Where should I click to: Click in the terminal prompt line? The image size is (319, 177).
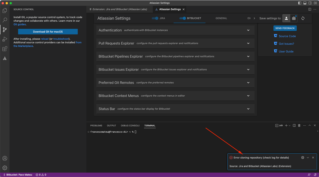(113, 132)
